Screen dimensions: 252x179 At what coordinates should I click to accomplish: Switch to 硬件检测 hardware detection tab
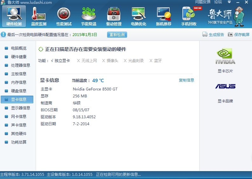point(14,16)
